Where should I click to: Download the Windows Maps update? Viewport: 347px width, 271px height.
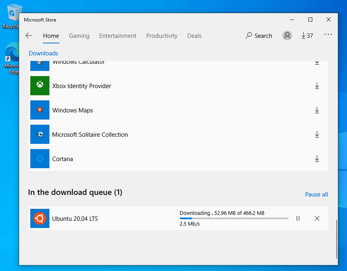(x=317, y=110)
